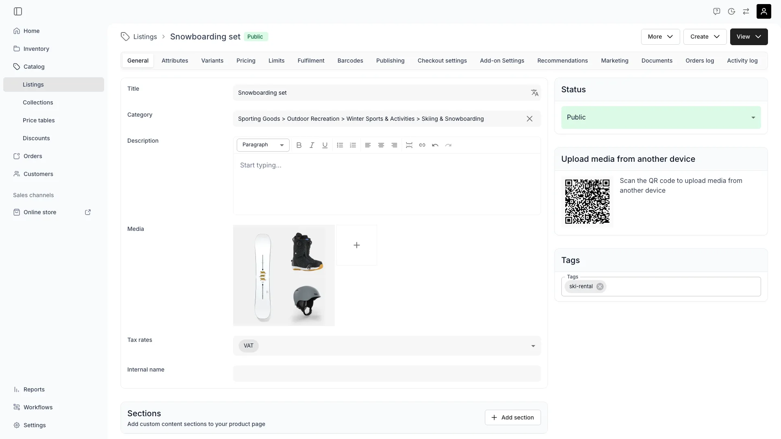Open the Variants tab
Screen dimensions: 781x439
(212, 61)
